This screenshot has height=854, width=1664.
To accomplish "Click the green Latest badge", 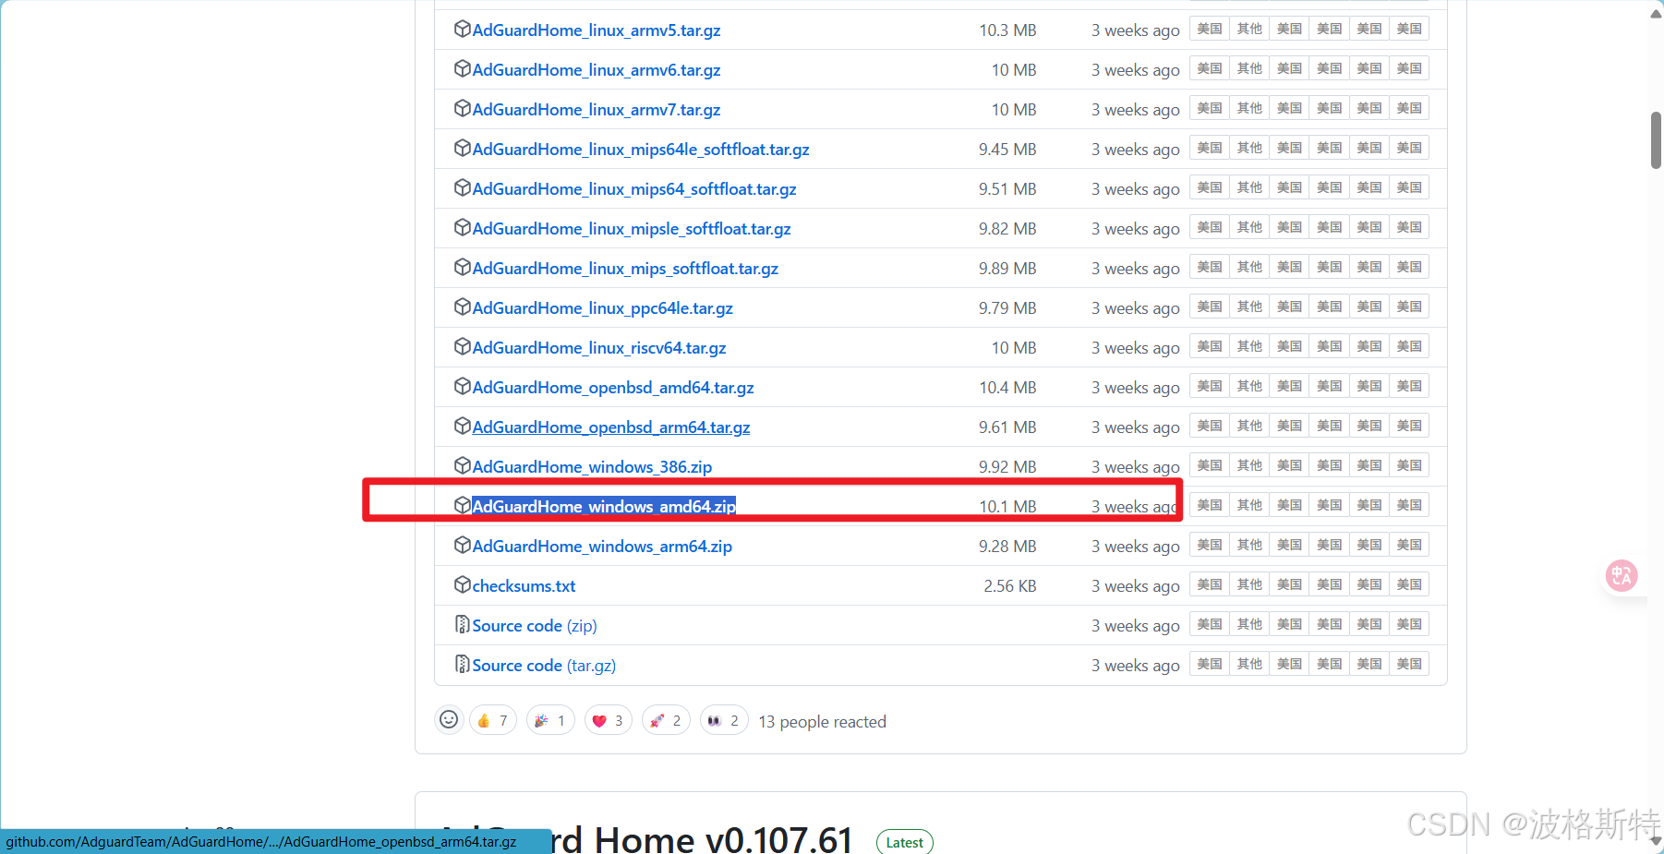I will coord(904,842).
